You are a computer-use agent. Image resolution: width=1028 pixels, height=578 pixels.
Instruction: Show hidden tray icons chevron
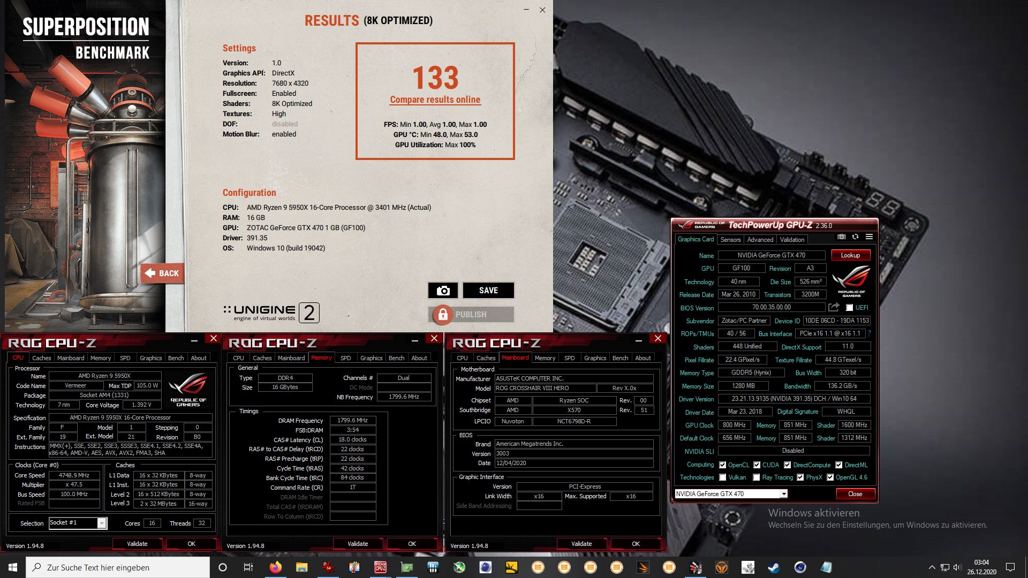(x=932, y=567)
